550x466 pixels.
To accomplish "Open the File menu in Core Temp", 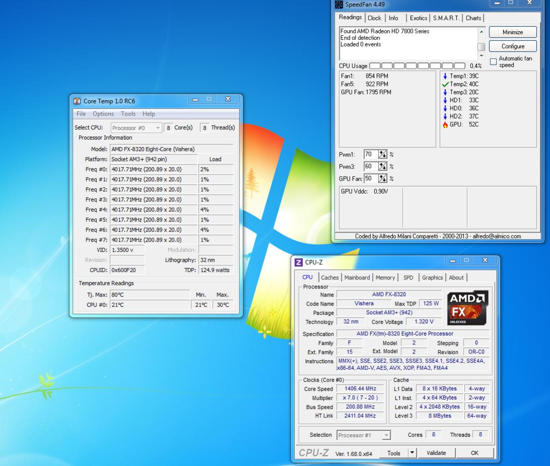I will 81,113.
